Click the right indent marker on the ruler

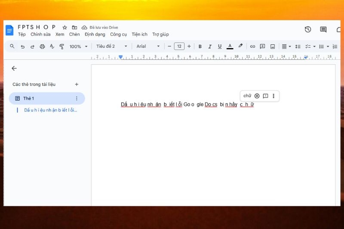coord(306,57)
